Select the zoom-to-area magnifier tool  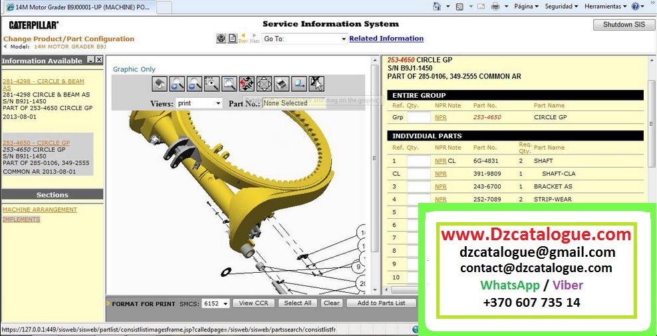coord(212,84)
